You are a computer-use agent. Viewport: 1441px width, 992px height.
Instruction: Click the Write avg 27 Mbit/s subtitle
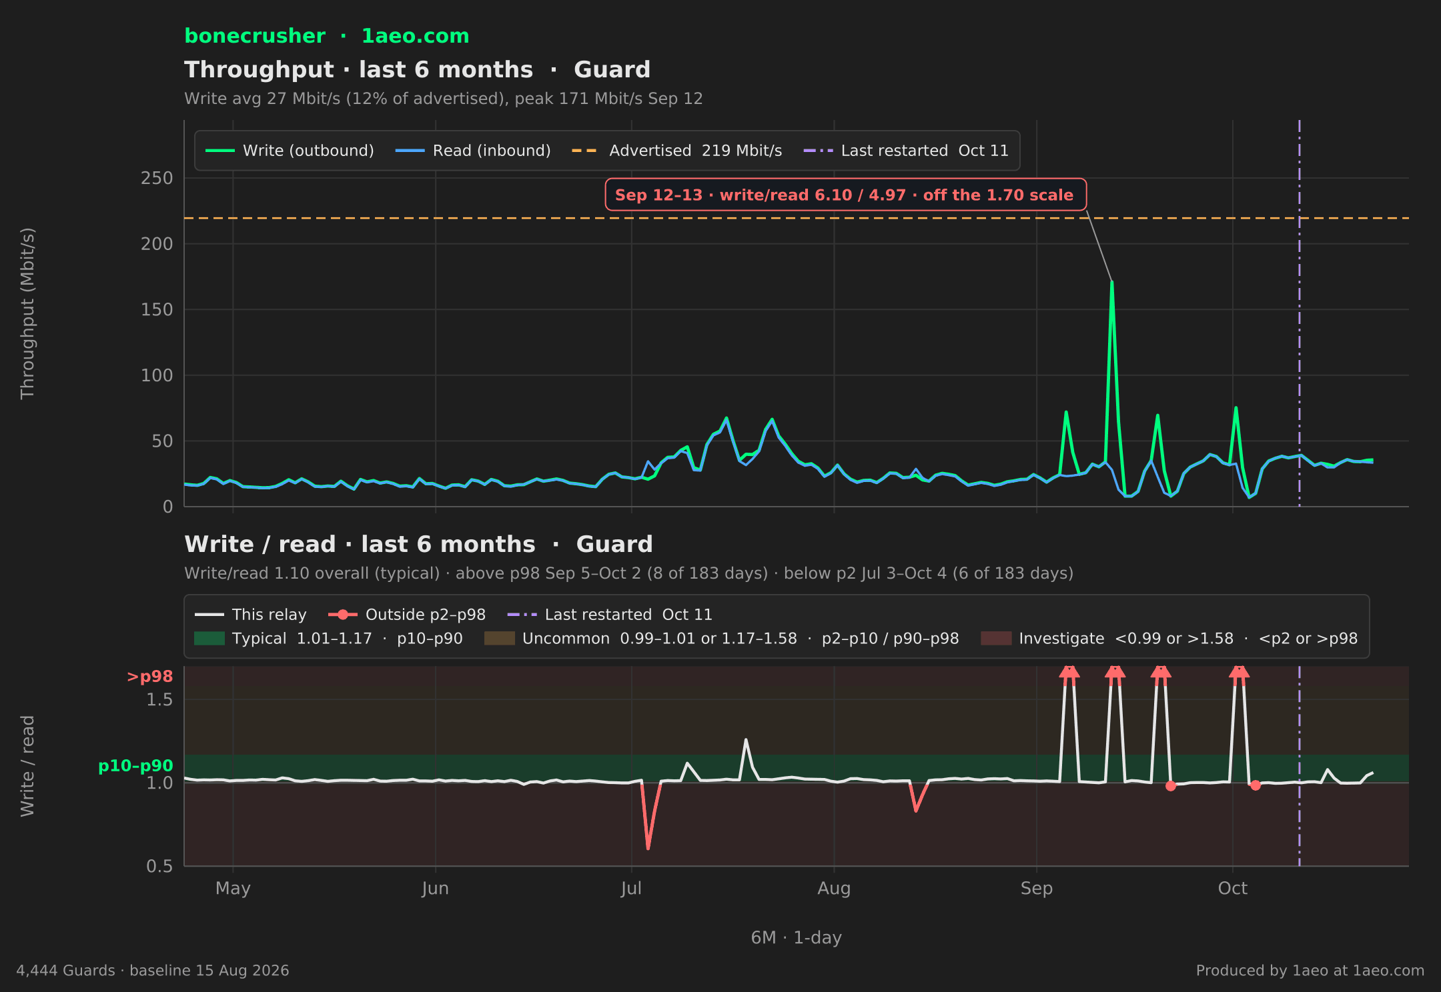pyautogui.click(x=444, y=99)
